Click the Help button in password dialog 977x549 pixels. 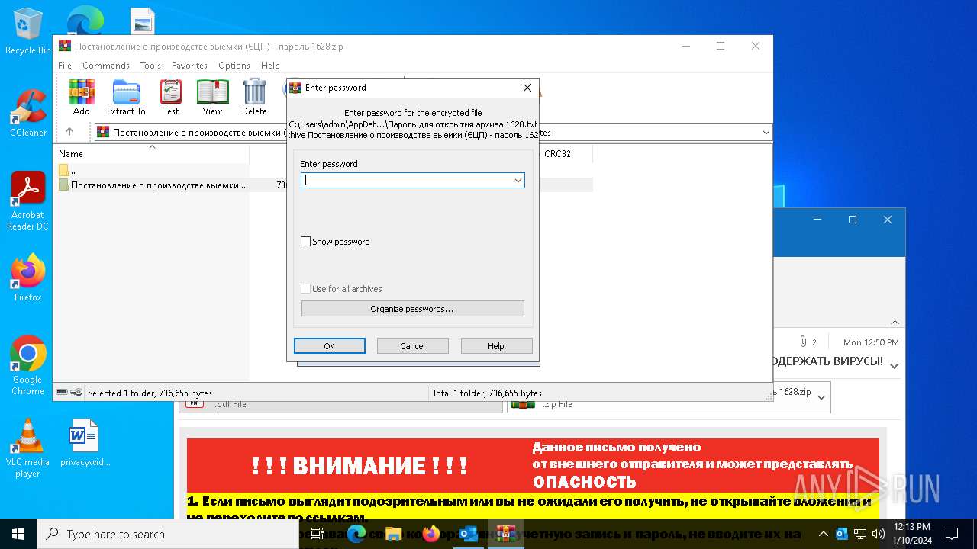pos(496,346)
